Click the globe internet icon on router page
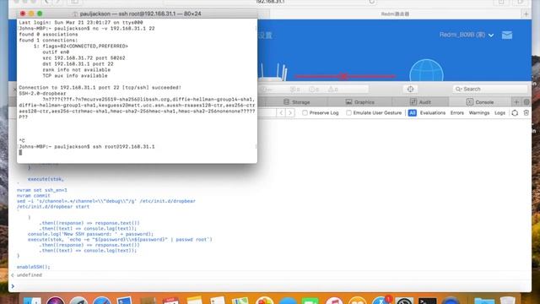 point(426,70)
